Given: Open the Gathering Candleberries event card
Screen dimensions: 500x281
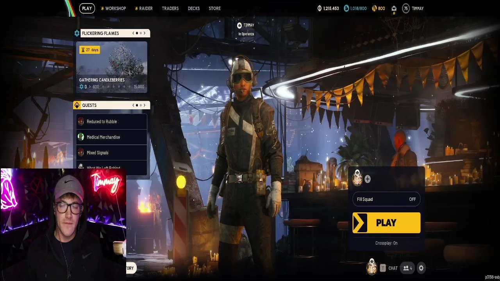Looking at the screenshot, I should [112, 67].
